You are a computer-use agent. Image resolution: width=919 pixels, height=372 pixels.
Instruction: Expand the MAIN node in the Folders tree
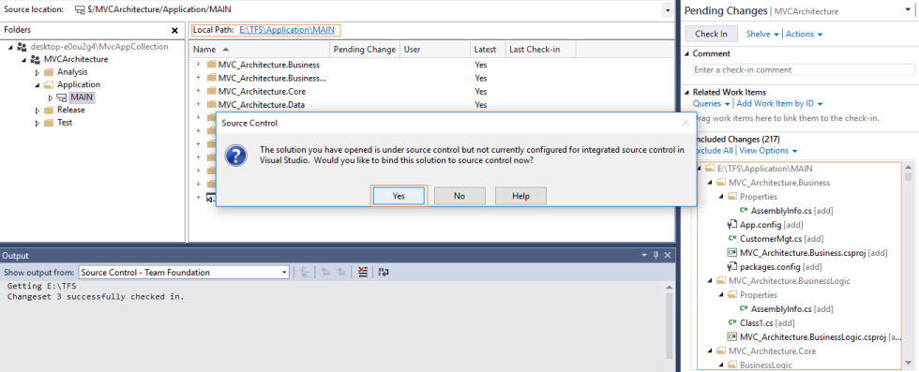click(51, 97)
